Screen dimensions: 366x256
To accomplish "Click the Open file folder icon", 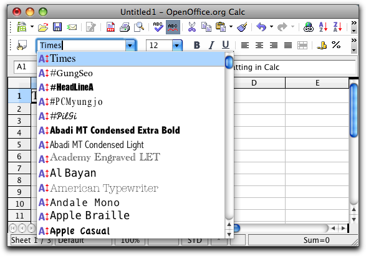I will 43,27.
